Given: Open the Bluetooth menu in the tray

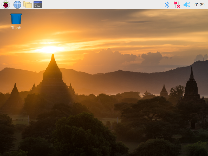Looking at the screenshot, I should [167, 5].
